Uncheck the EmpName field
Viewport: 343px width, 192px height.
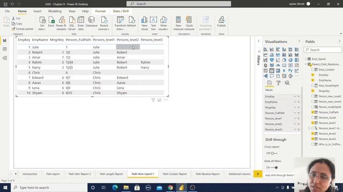(312, 81)
